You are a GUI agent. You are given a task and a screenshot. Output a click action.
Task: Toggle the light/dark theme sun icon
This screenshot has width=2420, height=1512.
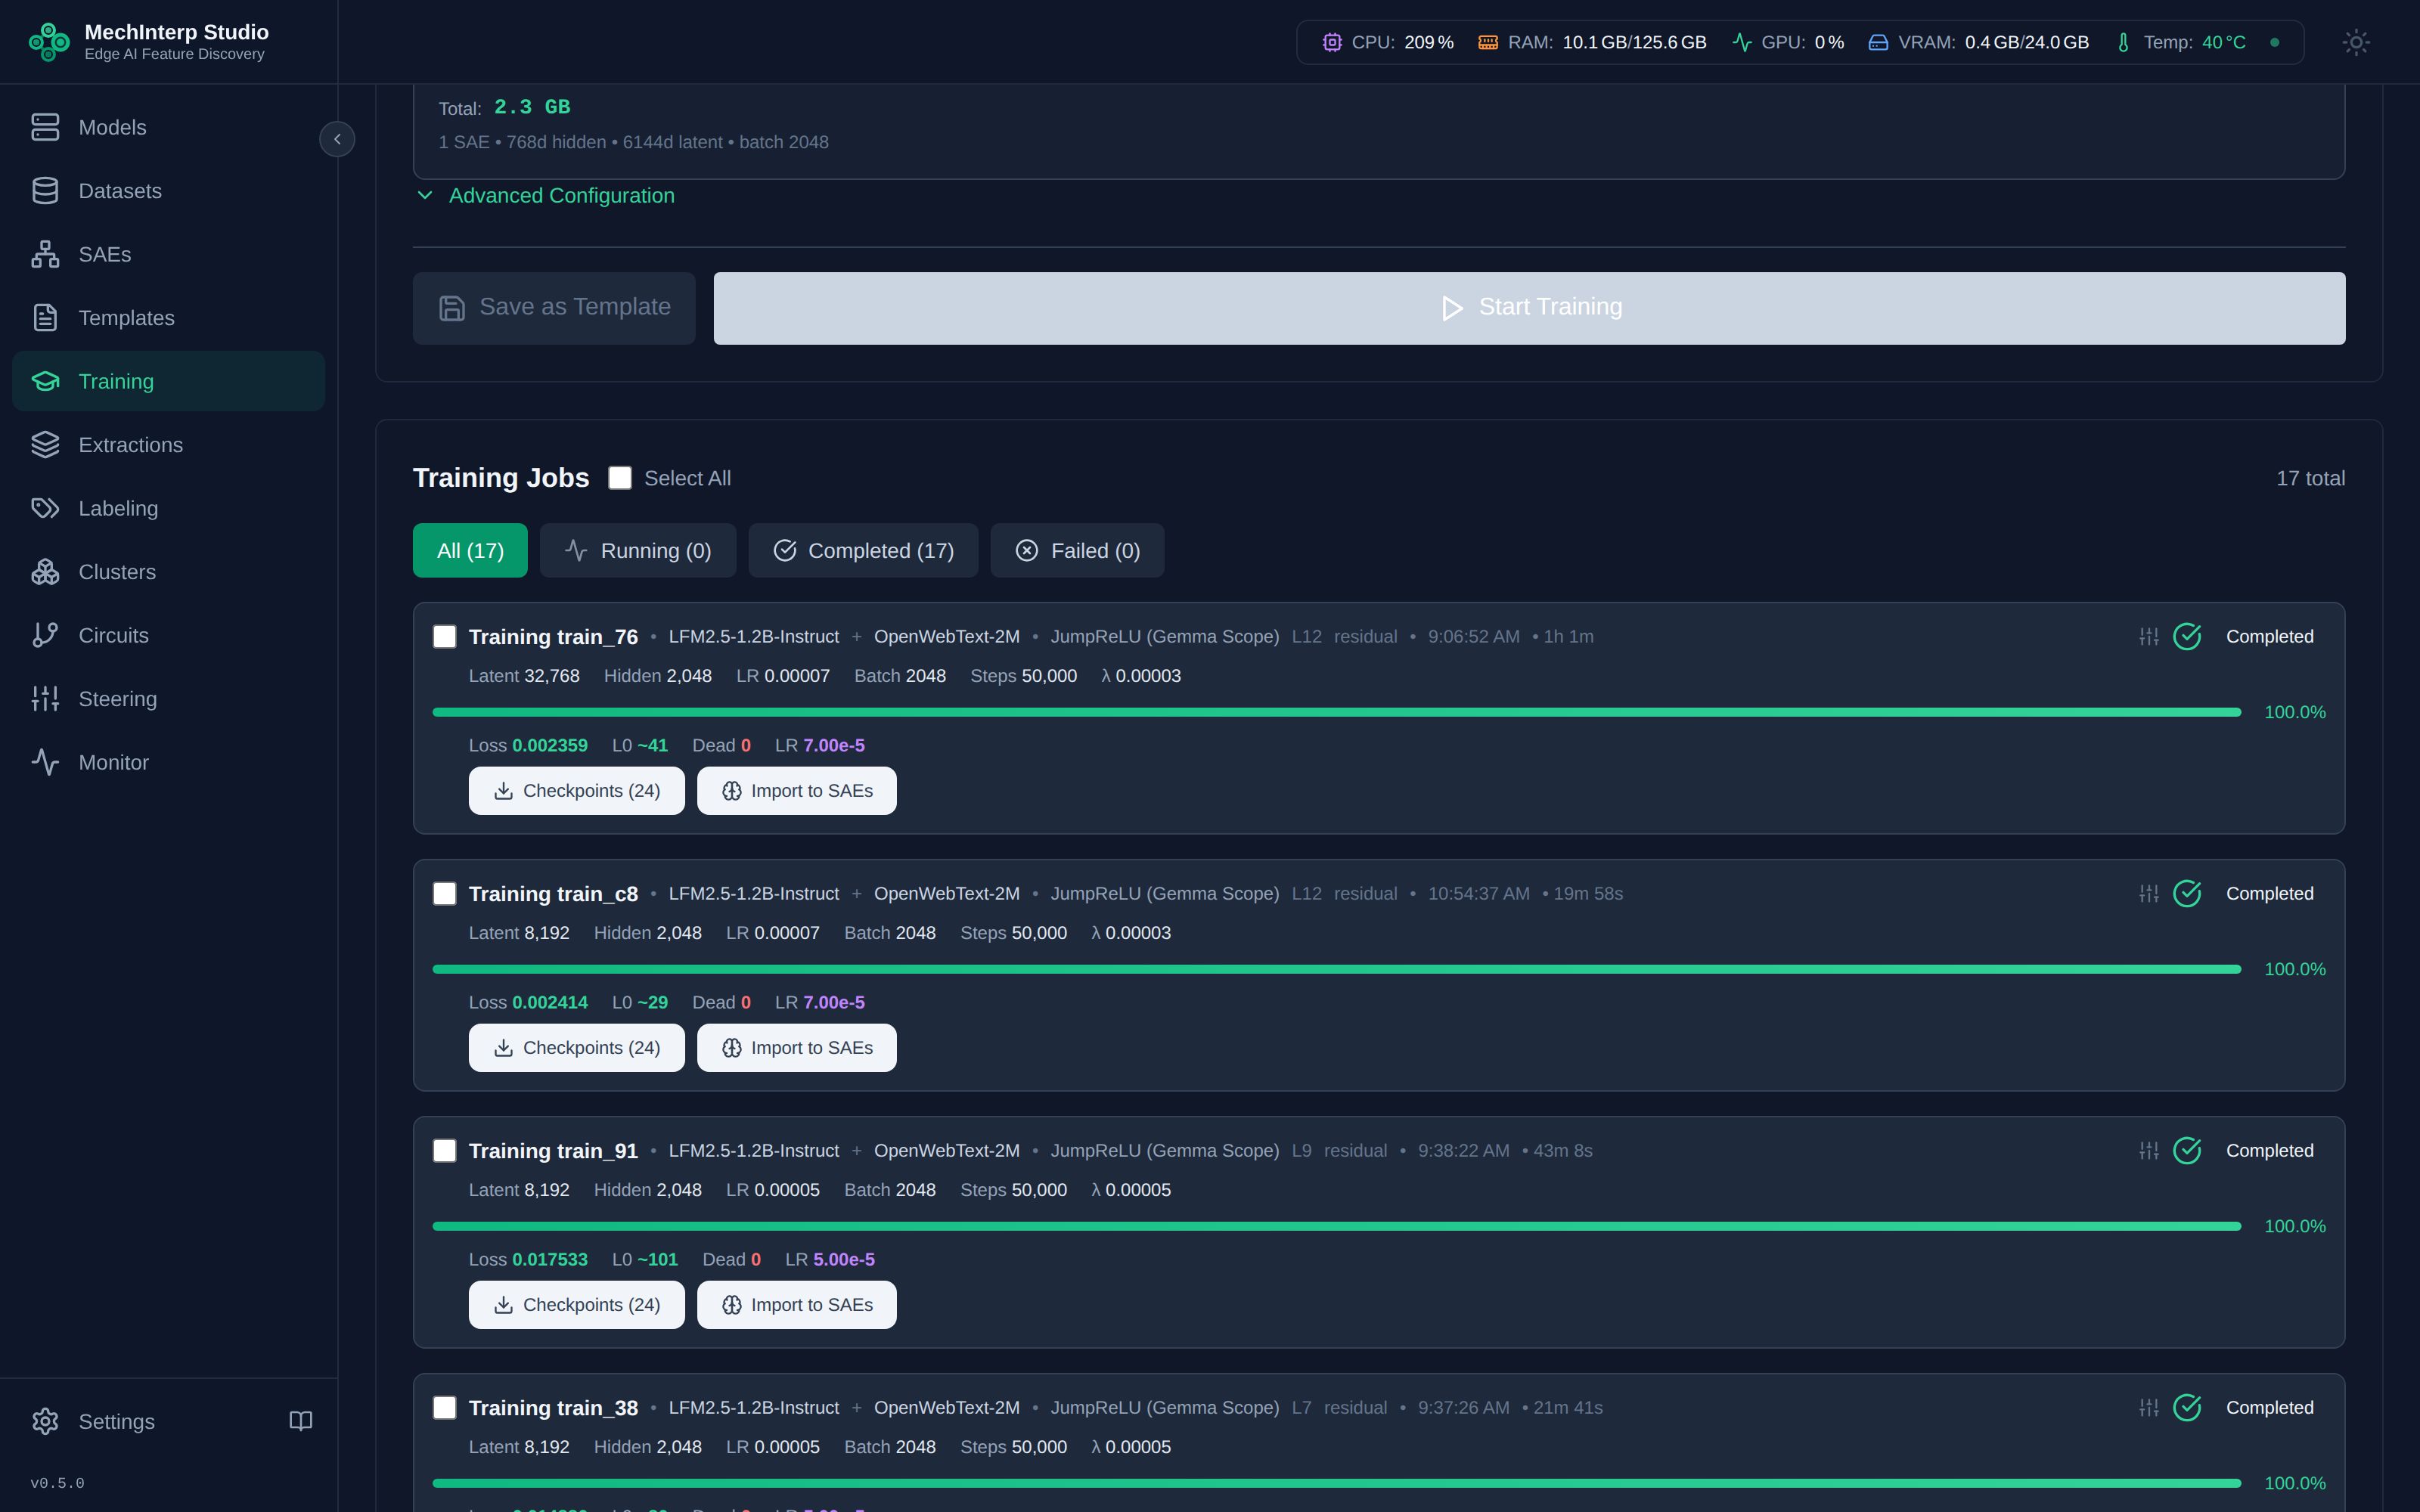tap(2356, 42)
